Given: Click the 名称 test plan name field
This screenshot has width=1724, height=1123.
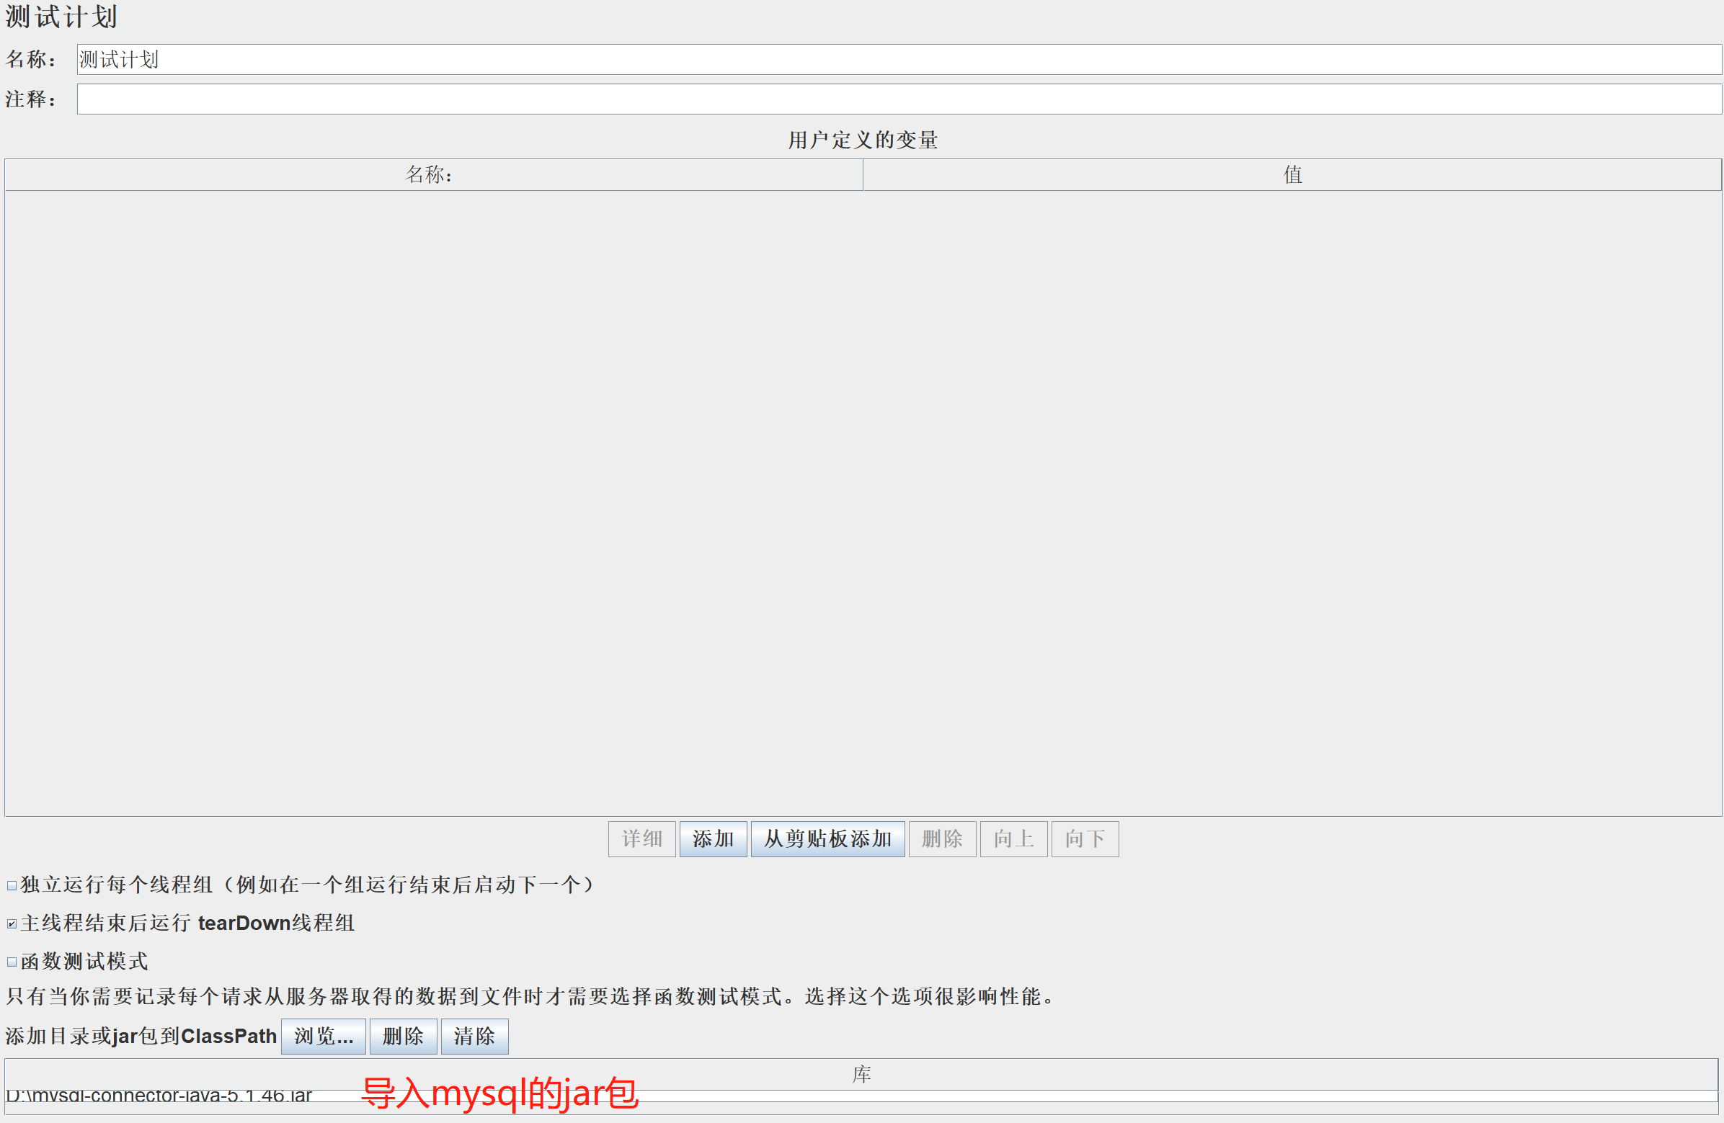Looking at the screenshot, I should 898,59.
